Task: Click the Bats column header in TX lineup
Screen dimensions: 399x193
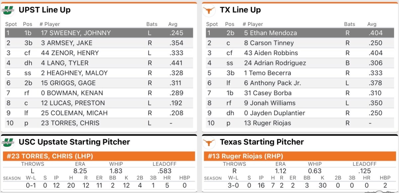Action: [x=349, y=24]
